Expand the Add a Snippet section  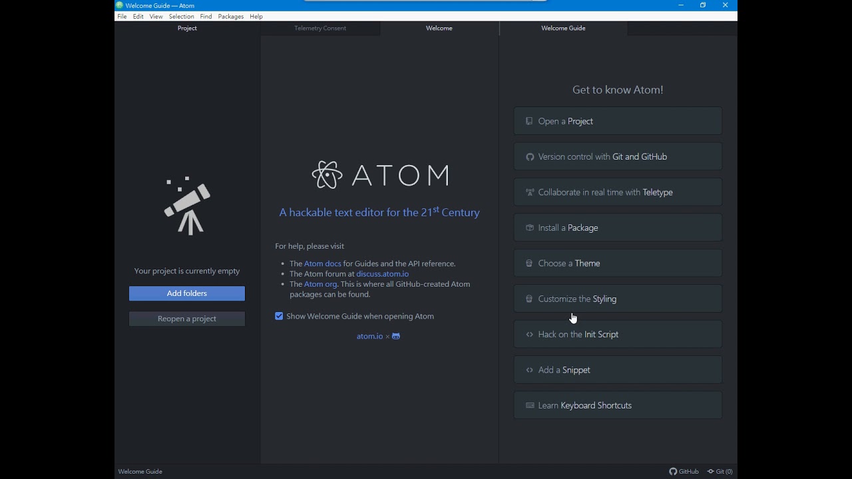pyautogui.click(x=618, y=370)
